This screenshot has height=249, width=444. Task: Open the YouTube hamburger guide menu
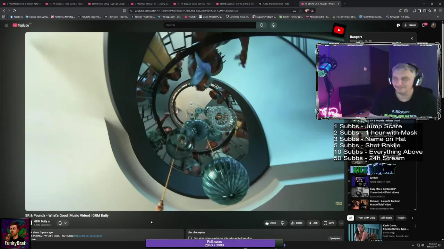(6, 25)
